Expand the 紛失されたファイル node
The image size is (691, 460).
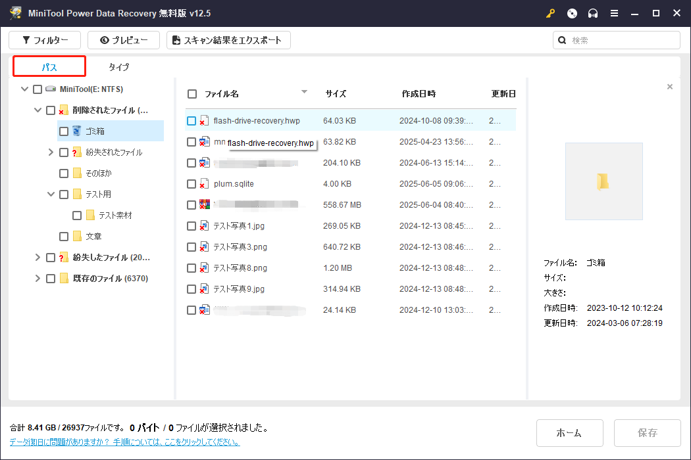pos(51,152)
